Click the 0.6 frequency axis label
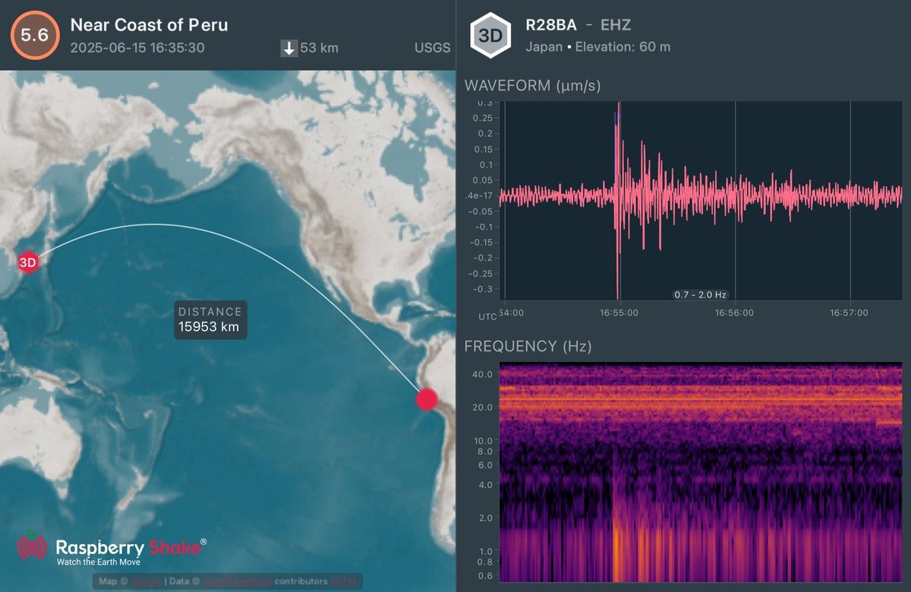911x592 pixels. [x=486, y=576]
